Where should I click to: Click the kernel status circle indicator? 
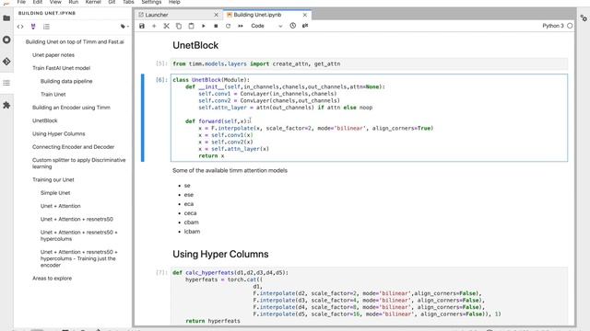pyautogui.click(x=570, y=26)
